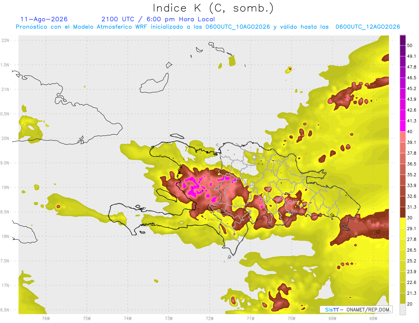
Task: Click the longitude label "70W"
Action: pos(292,318)
